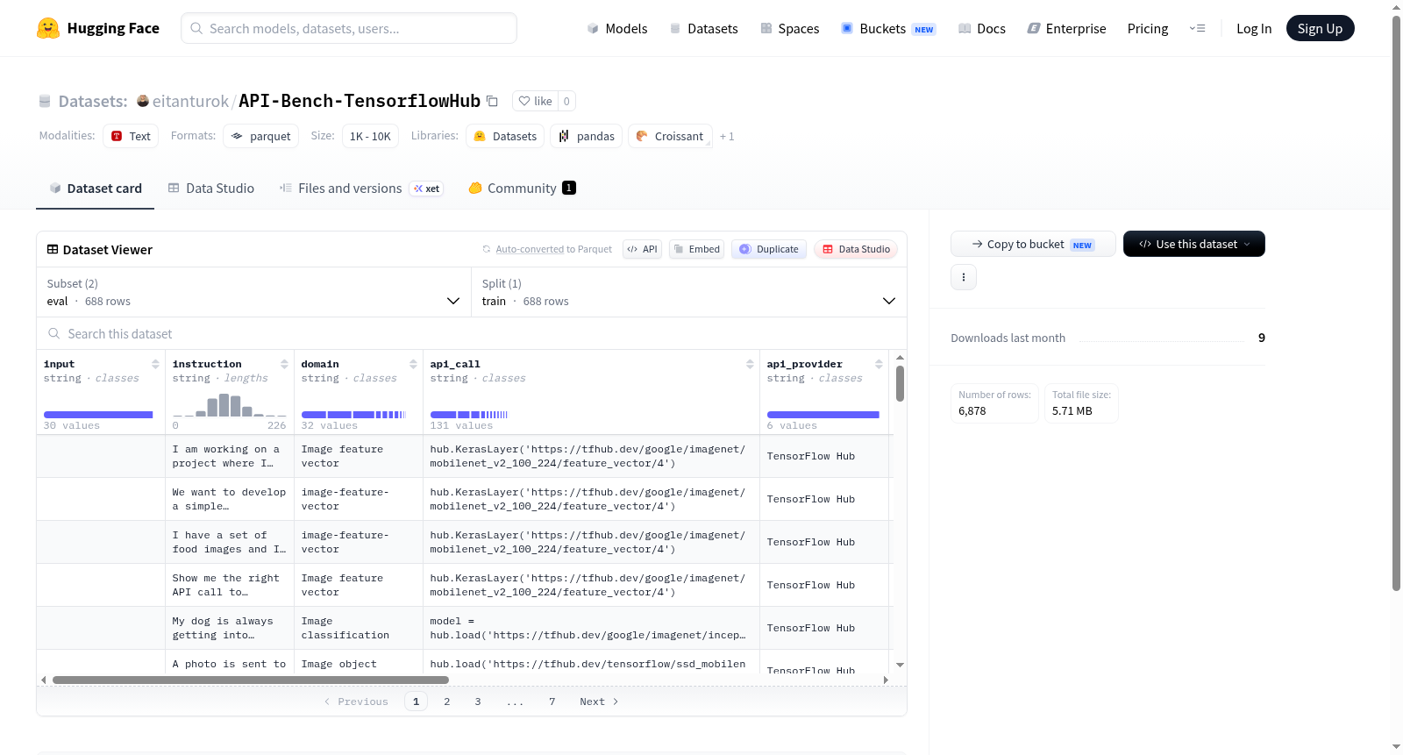Image resolution: width=1403 pixels, height=755 pixels.
Task: Click the table vertical scrollbar thumb
Action: (x=900, y=383)
